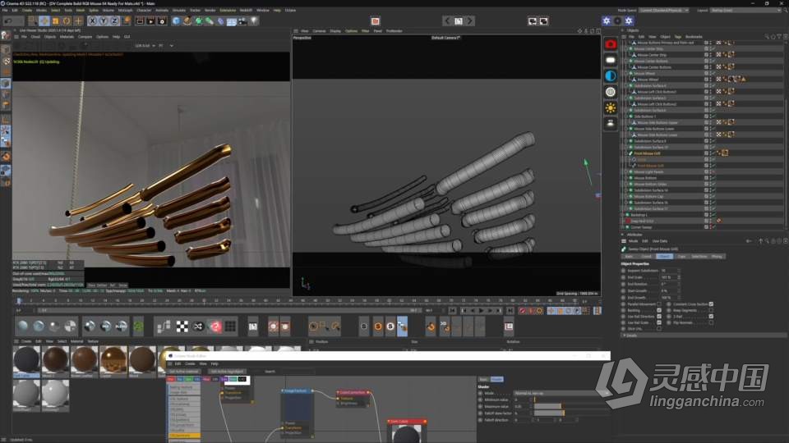Open the Normal vs eye ray mode dropdown
This screenshot has height=443, width=789.
[x=561, y=393]
